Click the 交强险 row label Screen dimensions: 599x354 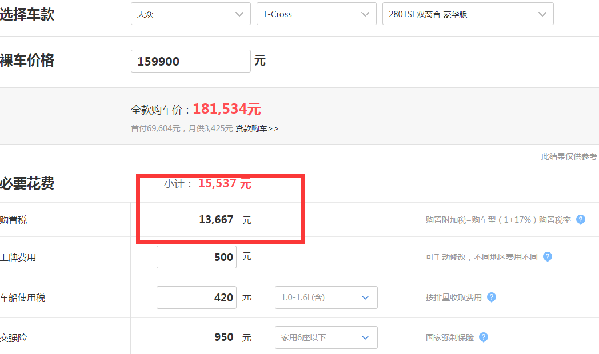(x=13, y=337)
